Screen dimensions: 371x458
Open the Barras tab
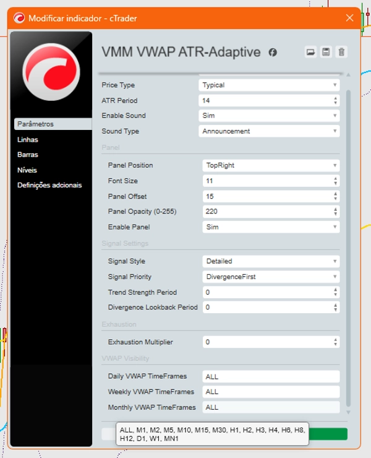click(27, 155)
